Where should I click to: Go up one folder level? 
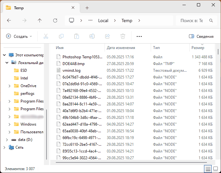[x=40, y=21]
